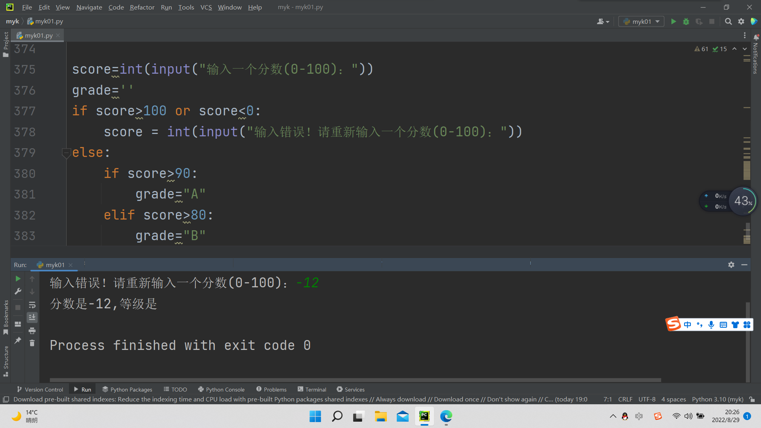Toggle scroll to end in Run console
The image size is (761, 428).
click(x=32, y=317)
